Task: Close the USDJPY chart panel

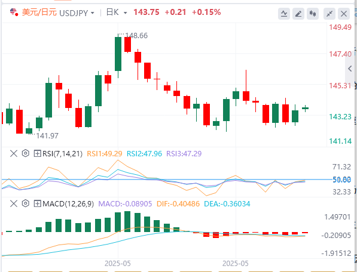Action: point(344,14)
